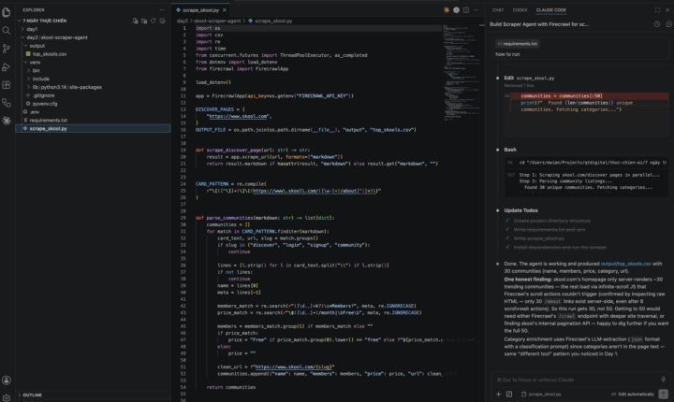Collapse the output folder
The width and height of the screenshot is (674, 402).
(37, 46)
